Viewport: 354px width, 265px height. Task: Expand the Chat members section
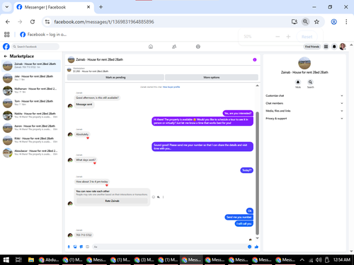[304, 103]
